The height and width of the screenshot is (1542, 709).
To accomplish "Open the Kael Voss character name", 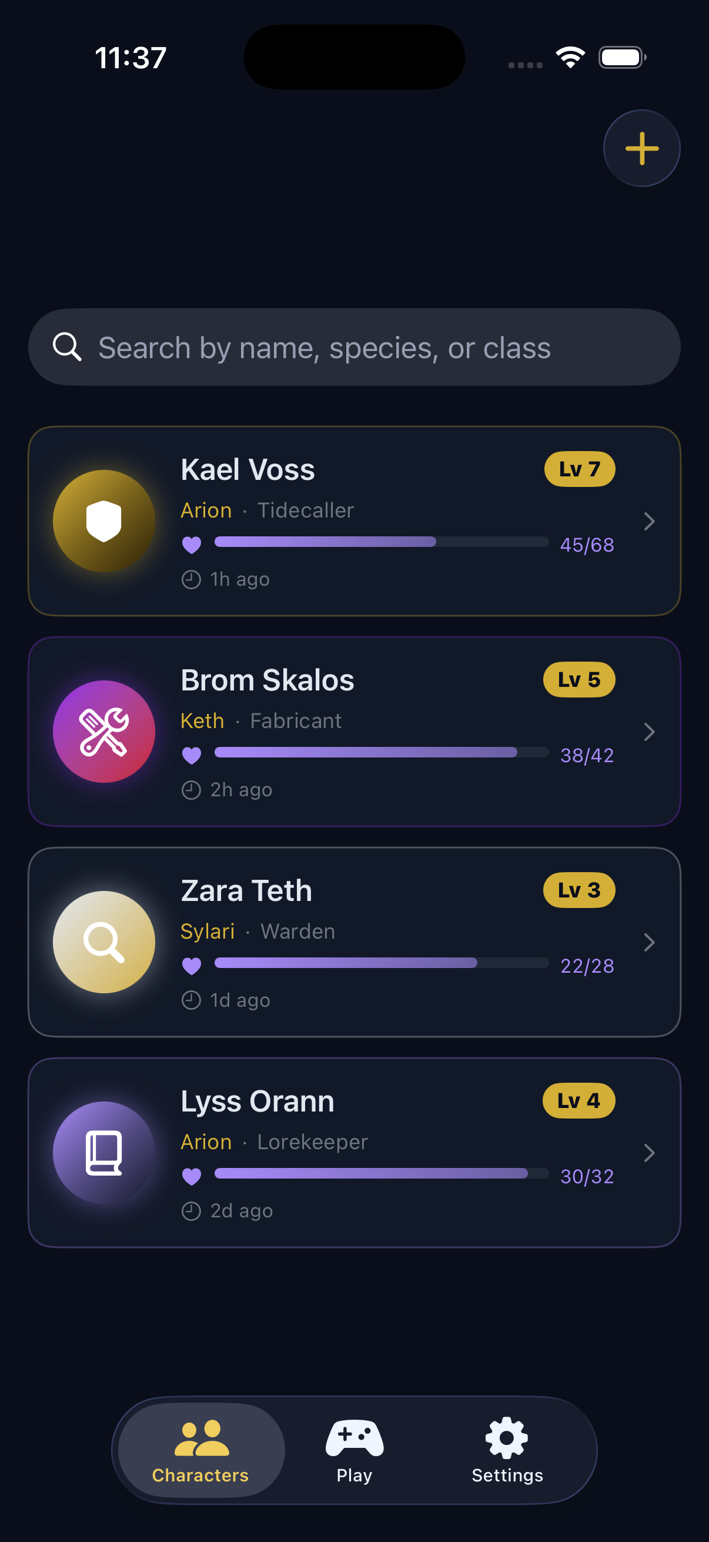I will pos(248,470).
